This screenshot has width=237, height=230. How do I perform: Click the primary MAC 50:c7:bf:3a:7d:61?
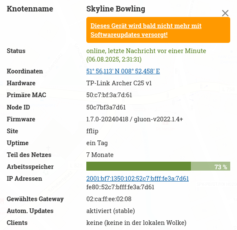coord(109,95)
